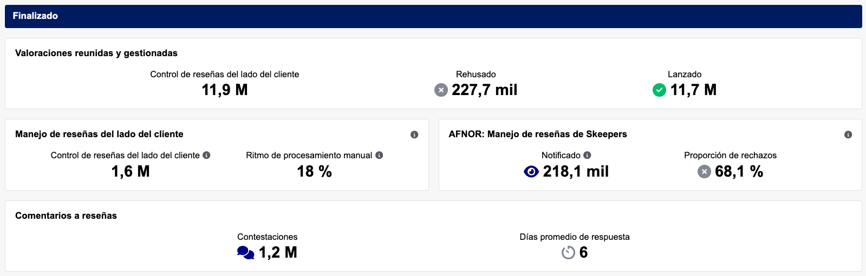Viewport: 866px width, 276px height.
Task: Click the Días promedio de respuesta clock icon
Action: click(568, 253)
